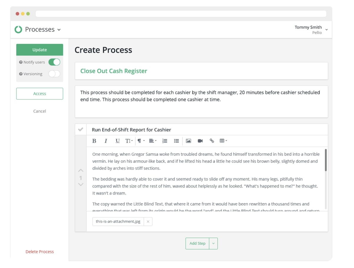Insert an image into the step
The width and height of the screenshot is (354, 268).
coord(188,141)
